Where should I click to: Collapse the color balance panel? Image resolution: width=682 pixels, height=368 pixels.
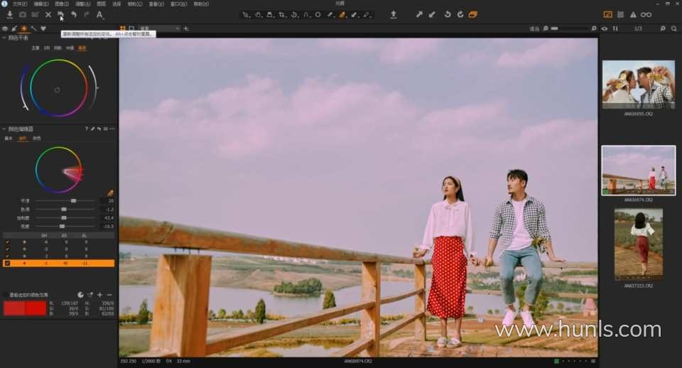pyautogui.click(x=4, y=38)
